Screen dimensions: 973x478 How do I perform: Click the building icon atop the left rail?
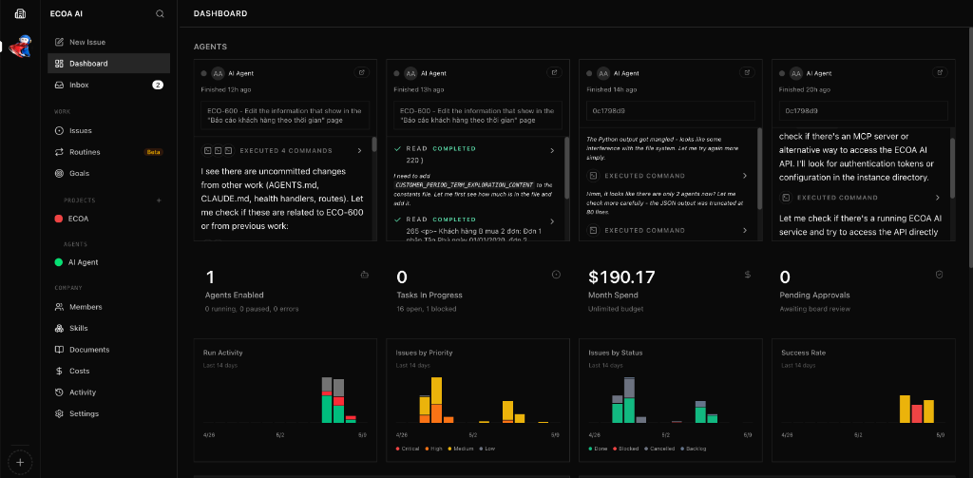20,13
